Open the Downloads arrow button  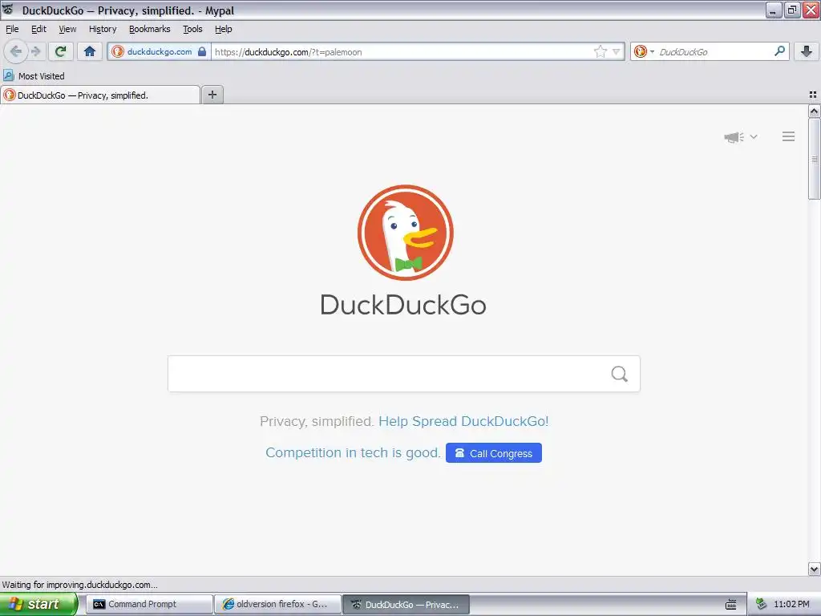tap(807, 51)
